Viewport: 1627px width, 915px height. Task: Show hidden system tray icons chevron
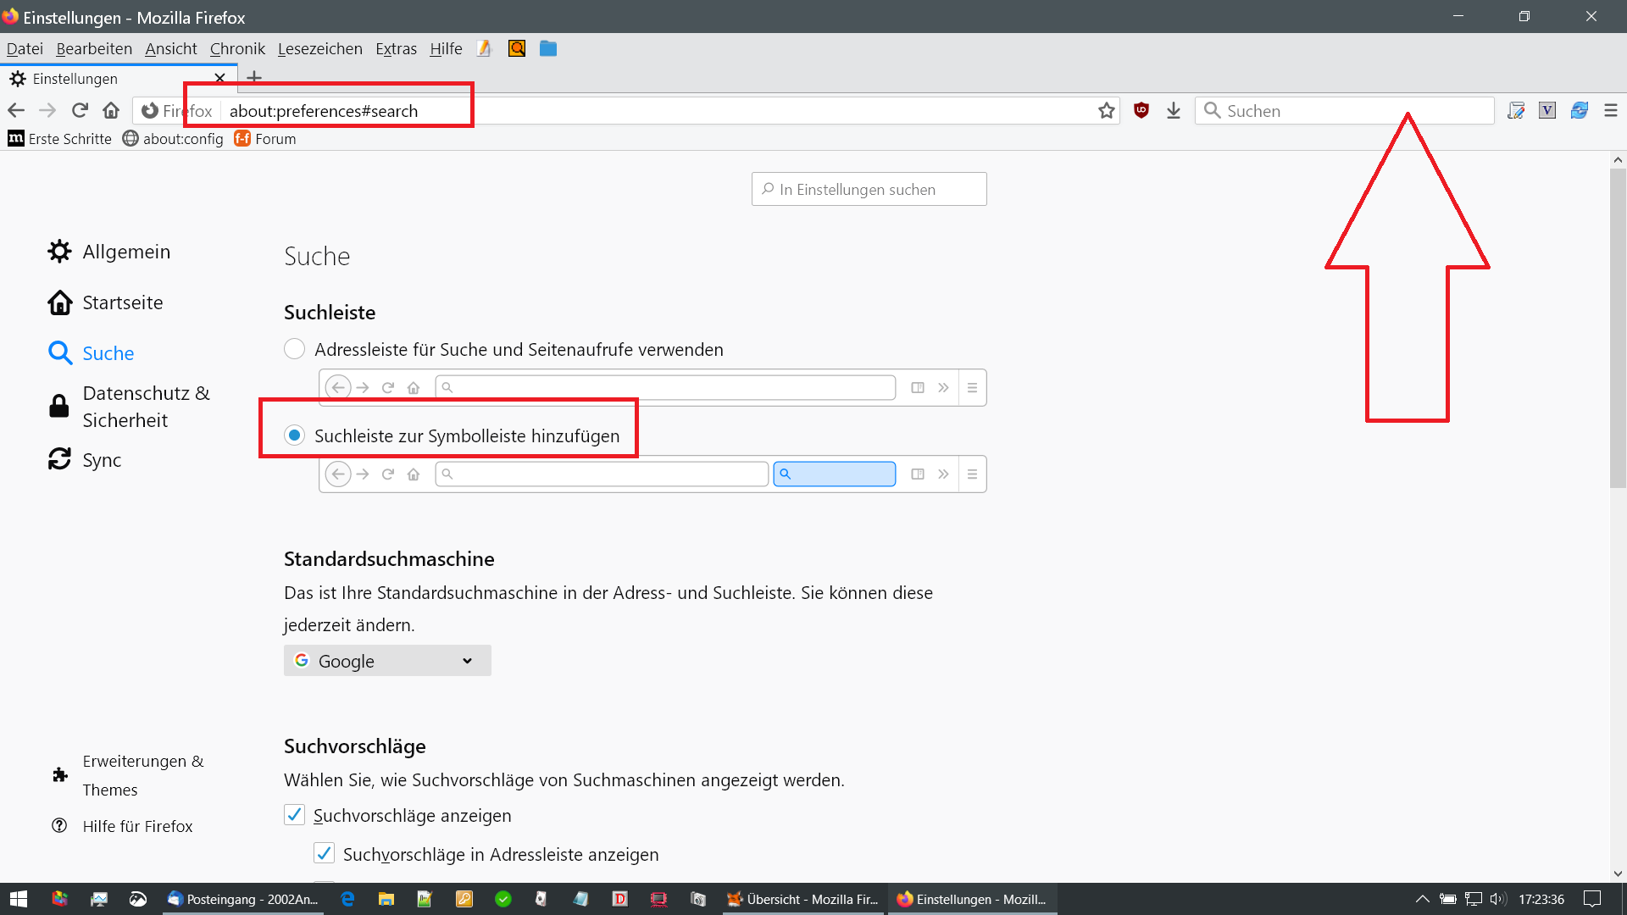point(1422,899)
